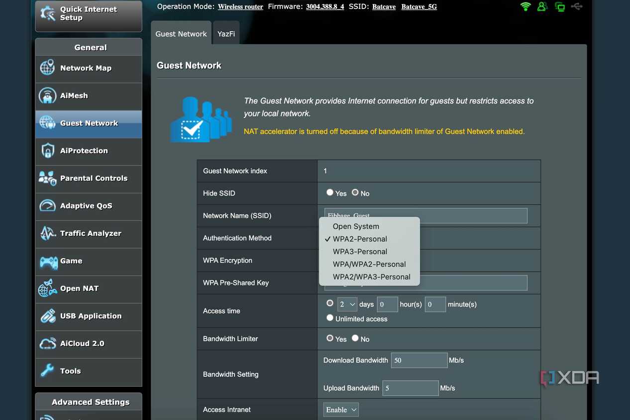Click the Traffic Analyzer waveform icon
Image resolution: width=630 pixels, height=420 pixels.
(x=47, y=233)
